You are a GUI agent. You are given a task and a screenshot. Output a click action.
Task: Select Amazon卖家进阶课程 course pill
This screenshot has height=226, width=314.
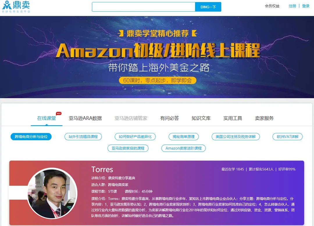pyautogui.click(x=183, y=148)
